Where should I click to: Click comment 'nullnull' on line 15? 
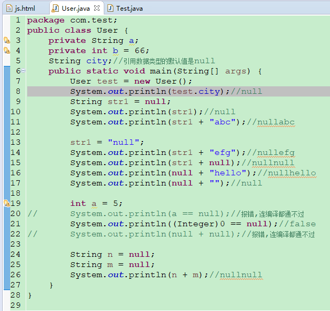pos(273,162)
